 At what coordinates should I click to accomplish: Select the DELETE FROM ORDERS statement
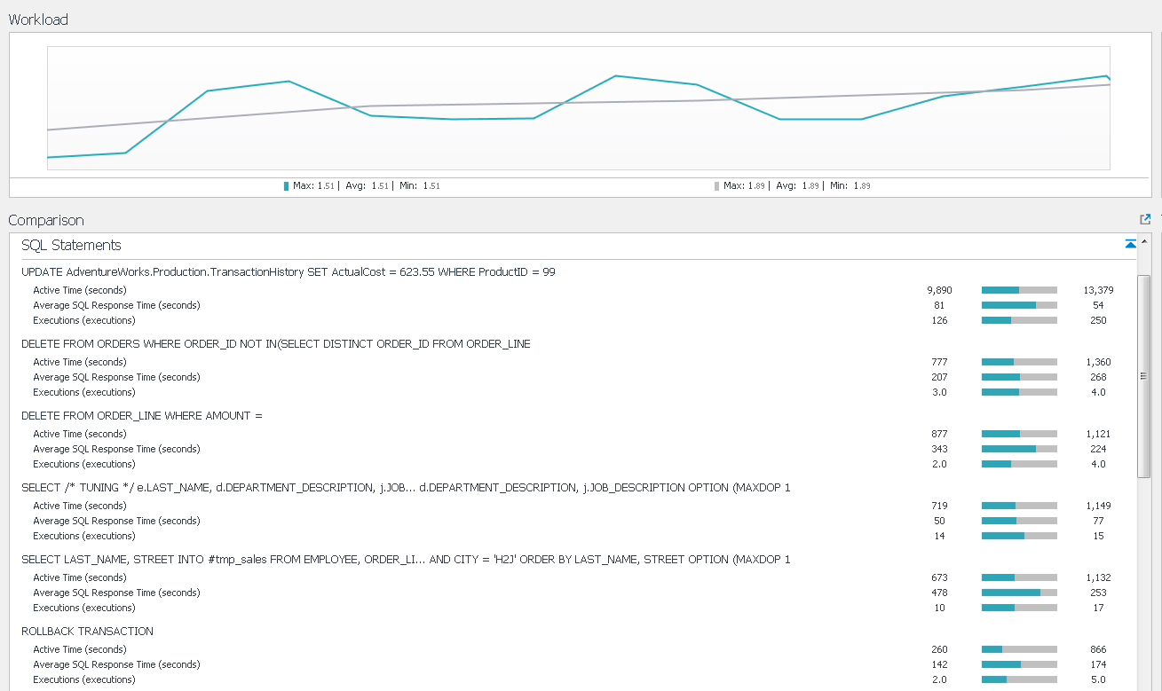coord(275,344)
